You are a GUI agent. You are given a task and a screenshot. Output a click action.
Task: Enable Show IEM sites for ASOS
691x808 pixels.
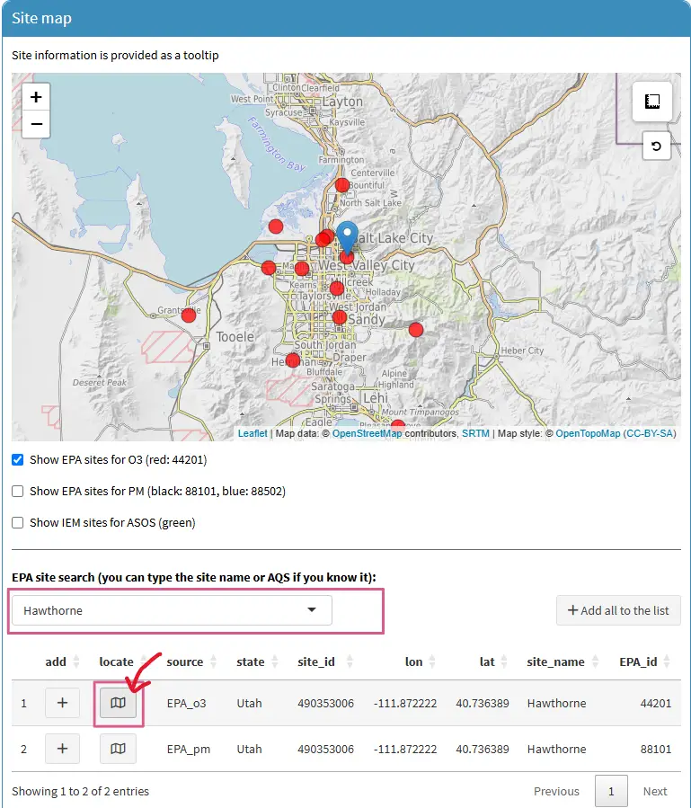click(18, 522)
